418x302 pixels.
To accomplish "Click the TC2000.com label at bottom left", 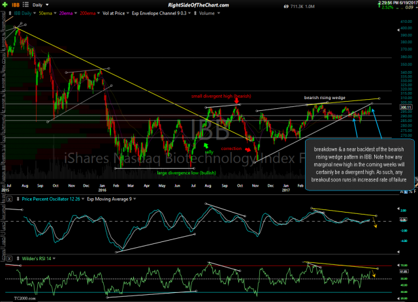I will click(x=25, y=299).
